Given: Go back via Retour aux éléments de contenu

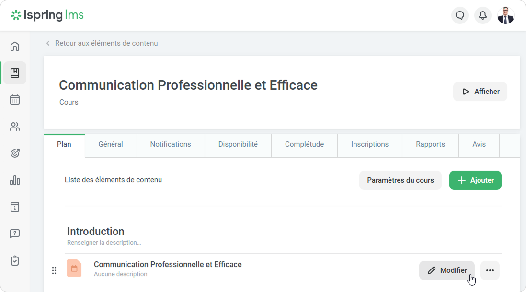Looking at the screenshot, I should (106, 43).
